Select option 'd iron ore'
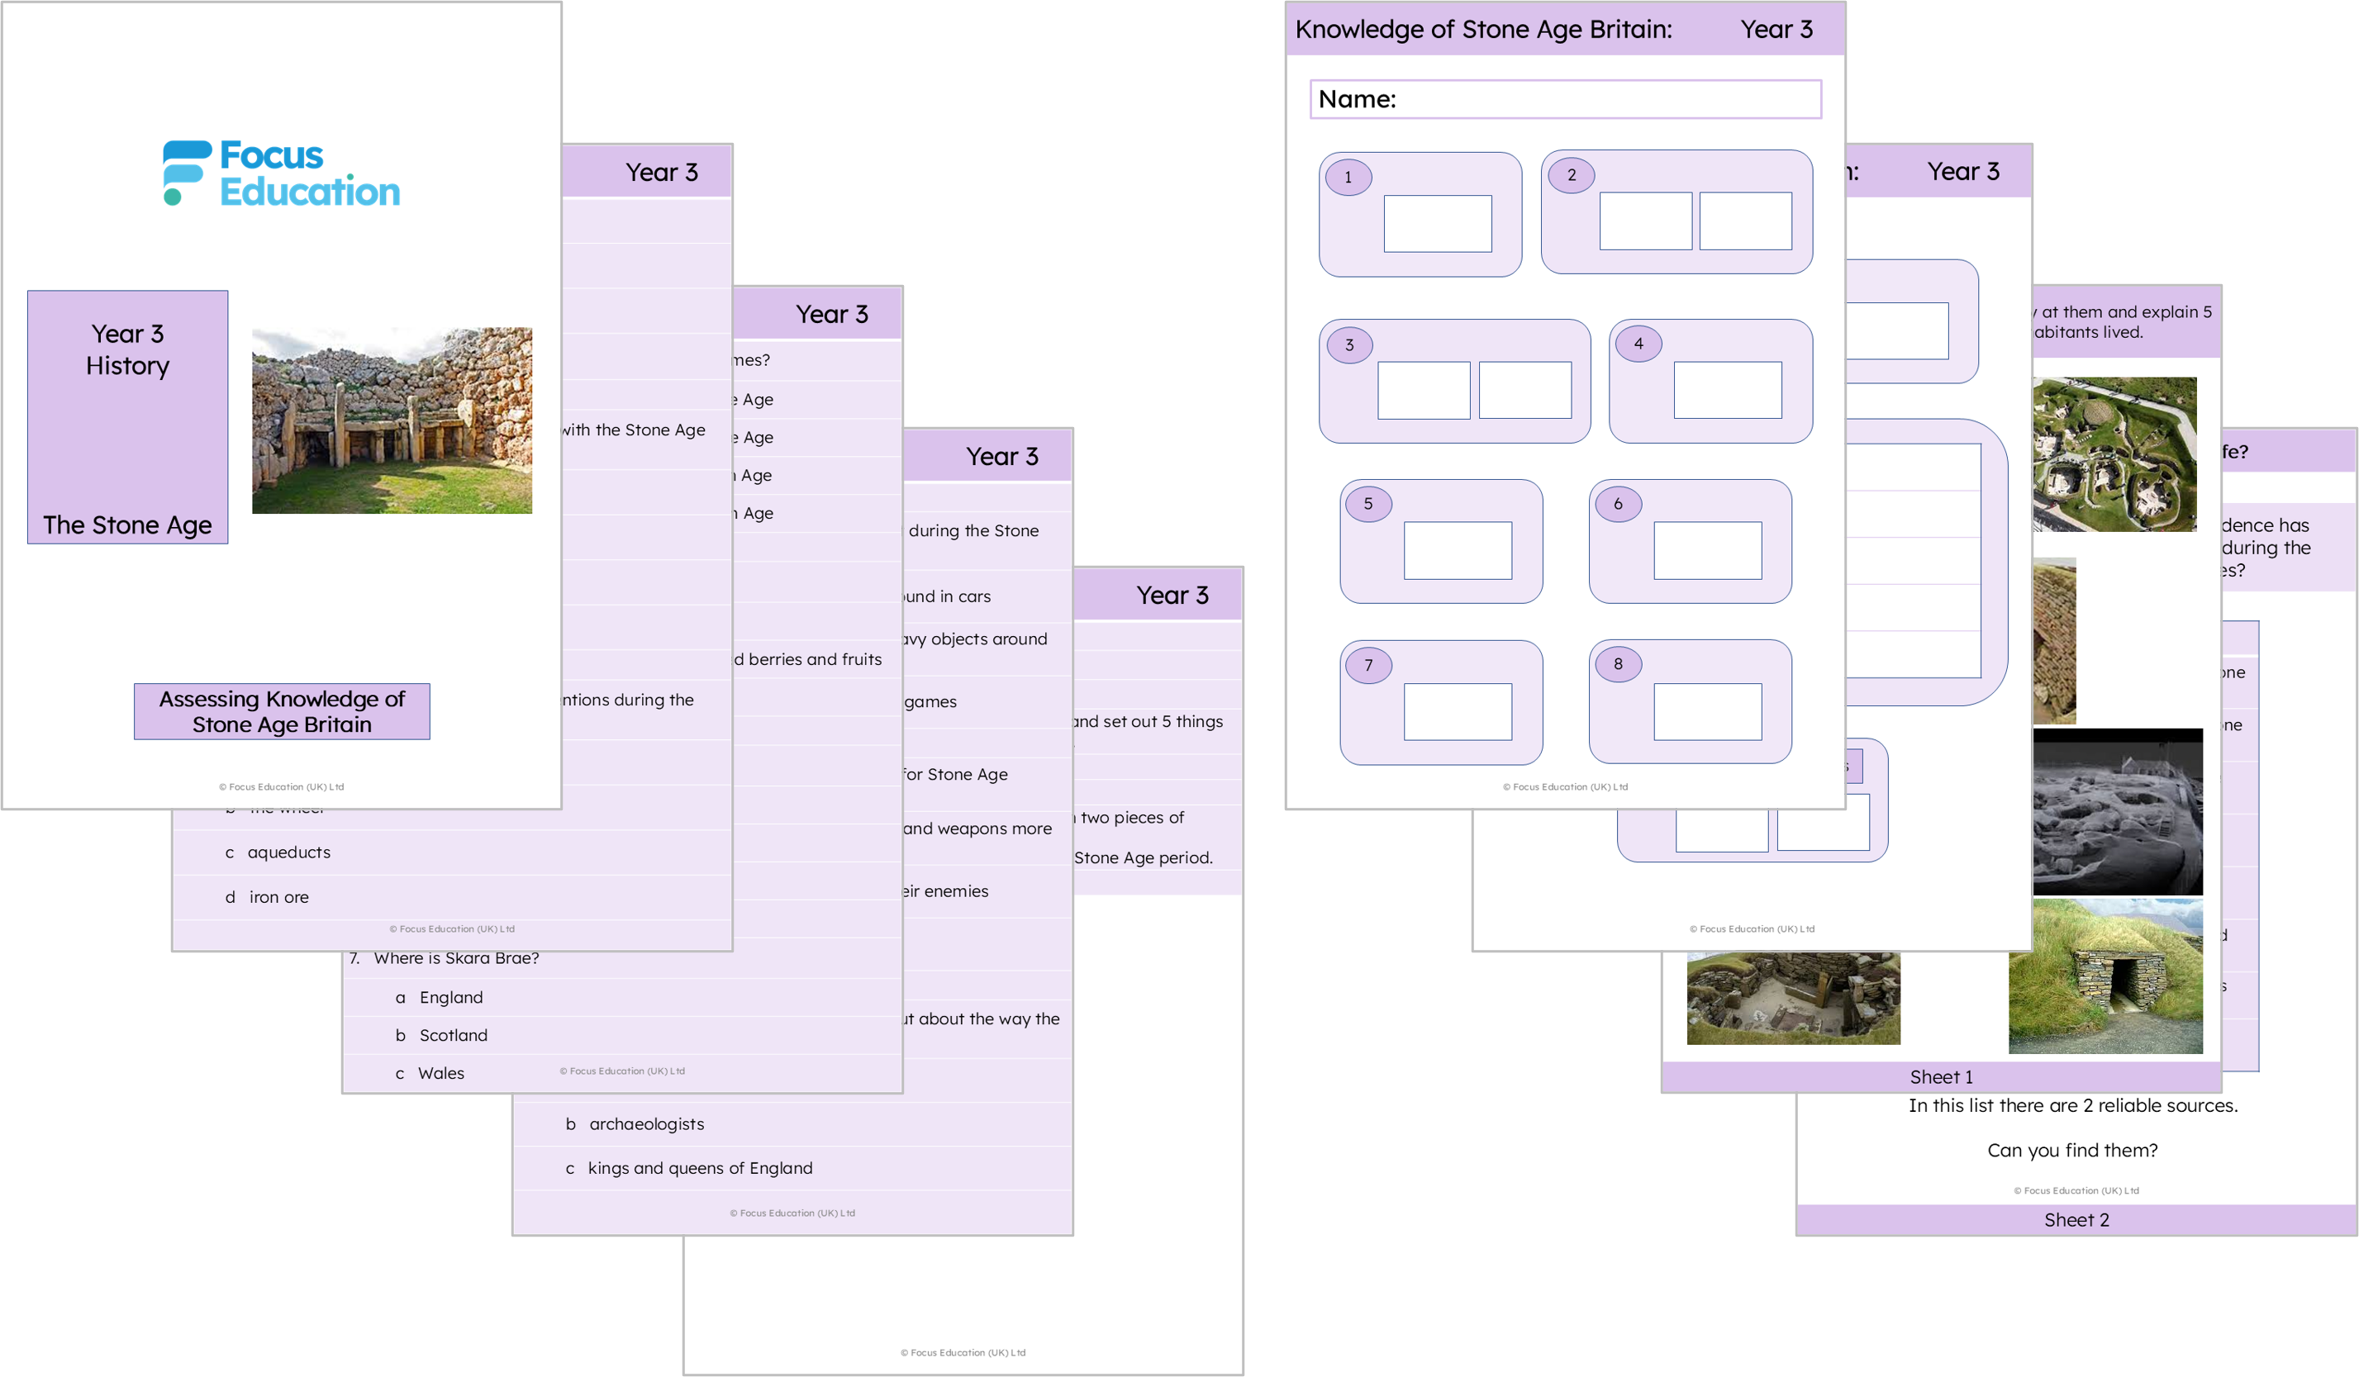 [x=267, y=898]
